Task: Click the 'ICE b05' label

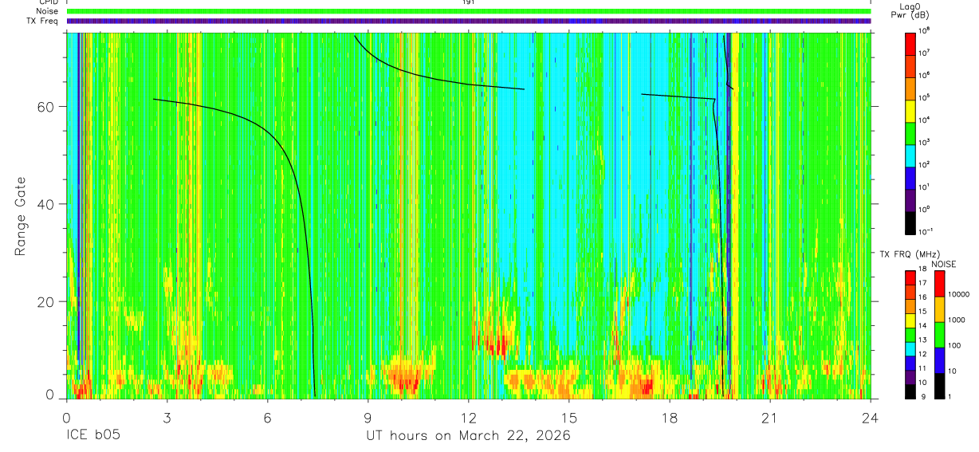Action: tap(92, 436)
